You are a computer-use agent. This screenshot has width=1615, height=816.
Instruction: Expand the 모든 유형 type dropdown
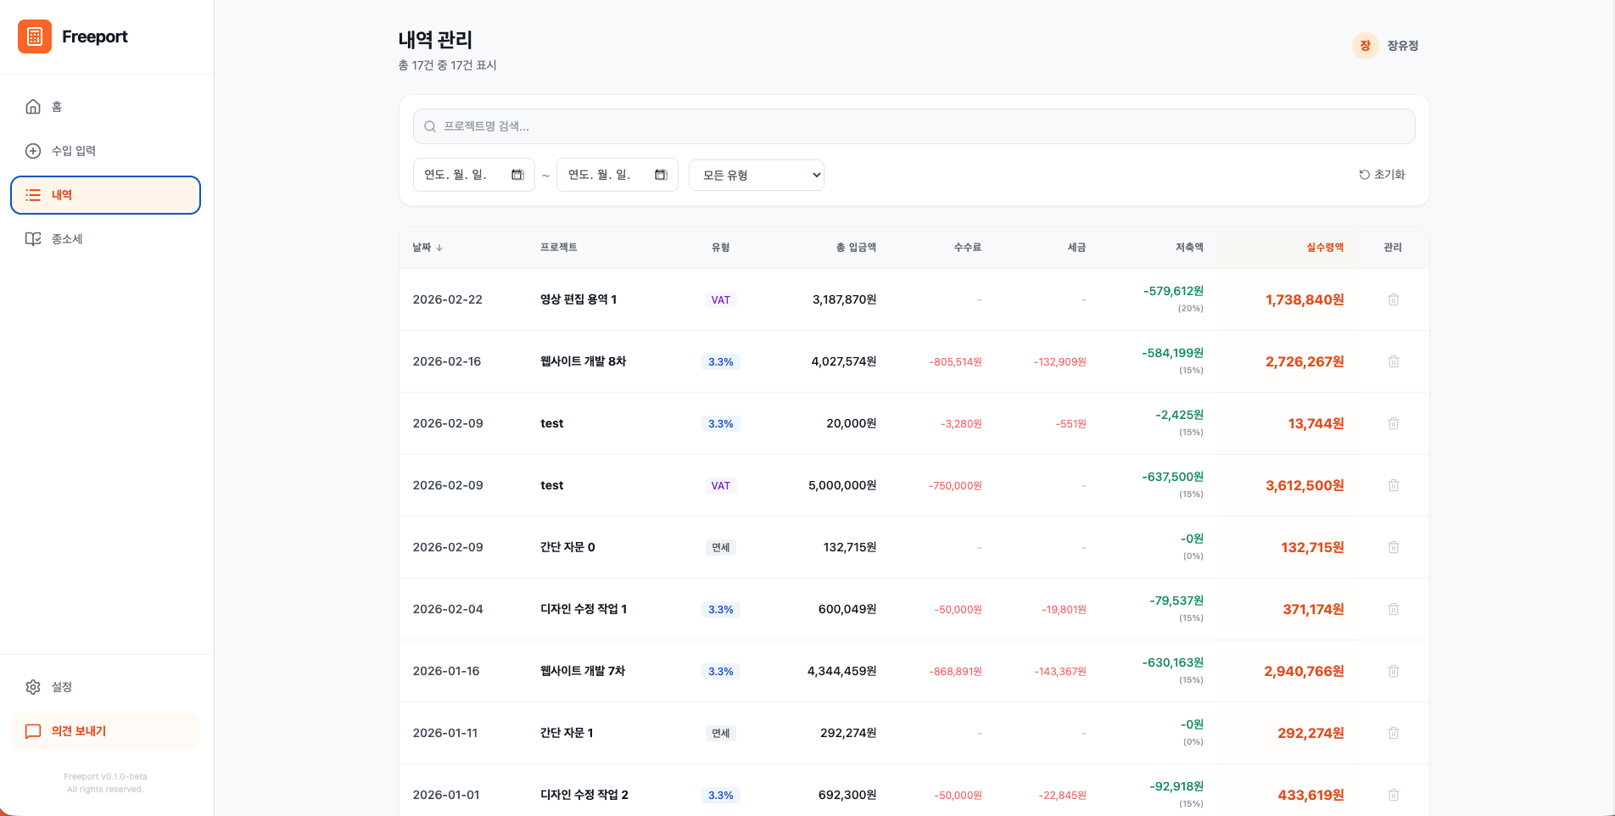pyautogui.click(x=756, y=176)
